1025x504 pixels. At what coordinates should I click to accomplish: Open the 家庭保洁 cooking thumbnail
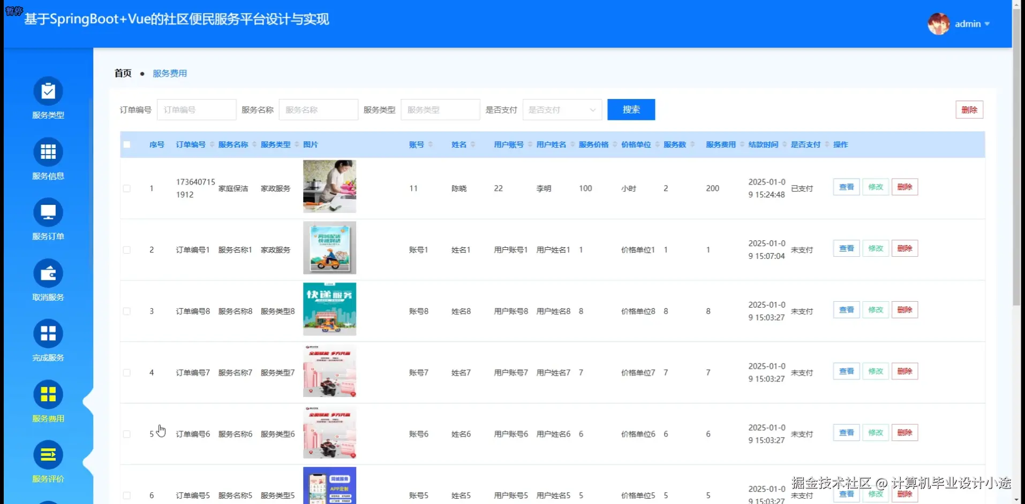coord(329,186)
